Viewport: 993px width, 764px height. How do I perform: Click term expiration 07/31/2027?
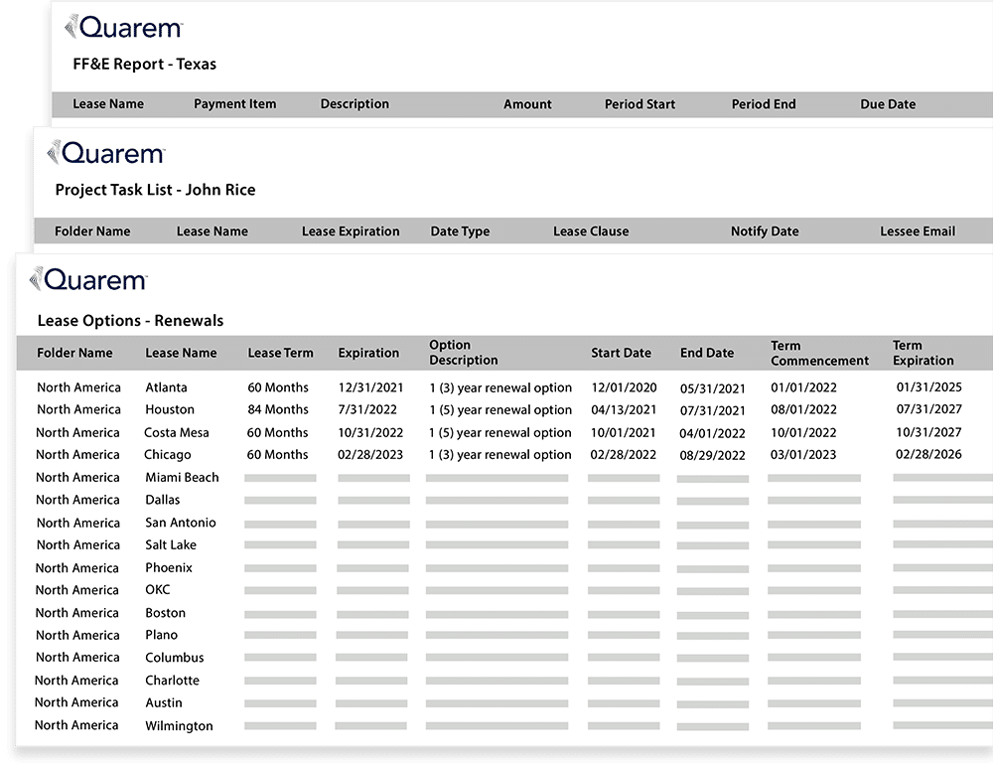(x=929, y=409)
